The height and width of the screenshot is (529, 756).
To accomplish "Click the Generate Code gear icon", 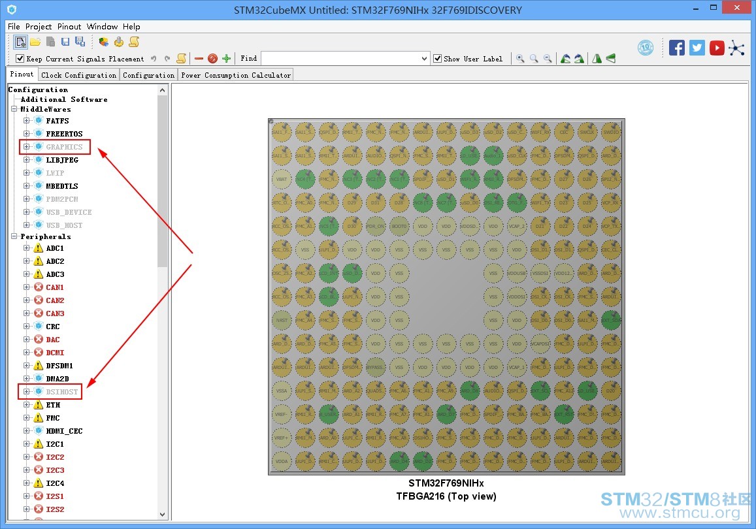I will tap(119, 42).
